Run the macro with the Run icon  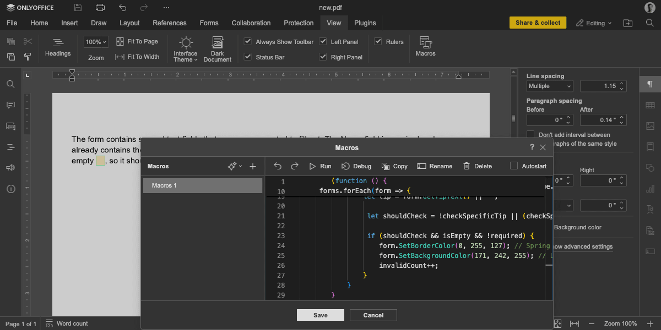pos(319,166)
